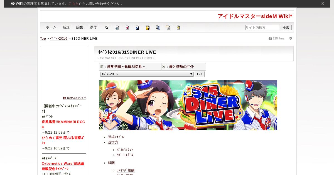Go to Top in the breadcrumb
334x175 pixels.
[x=43, y=39]
